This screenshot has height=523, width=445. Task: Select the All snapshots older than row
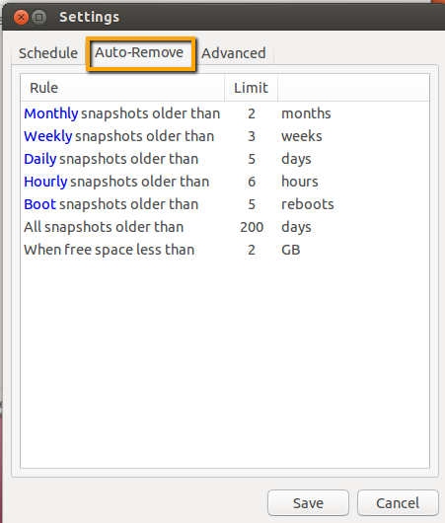225,227
